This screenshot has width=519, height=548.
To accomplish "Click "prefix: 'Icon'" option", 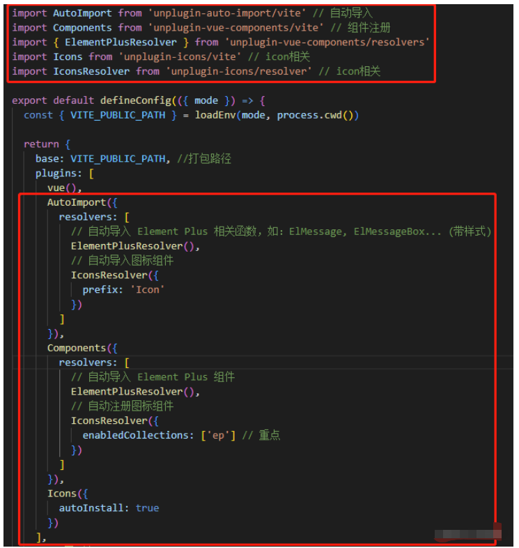I will point(123,290).
